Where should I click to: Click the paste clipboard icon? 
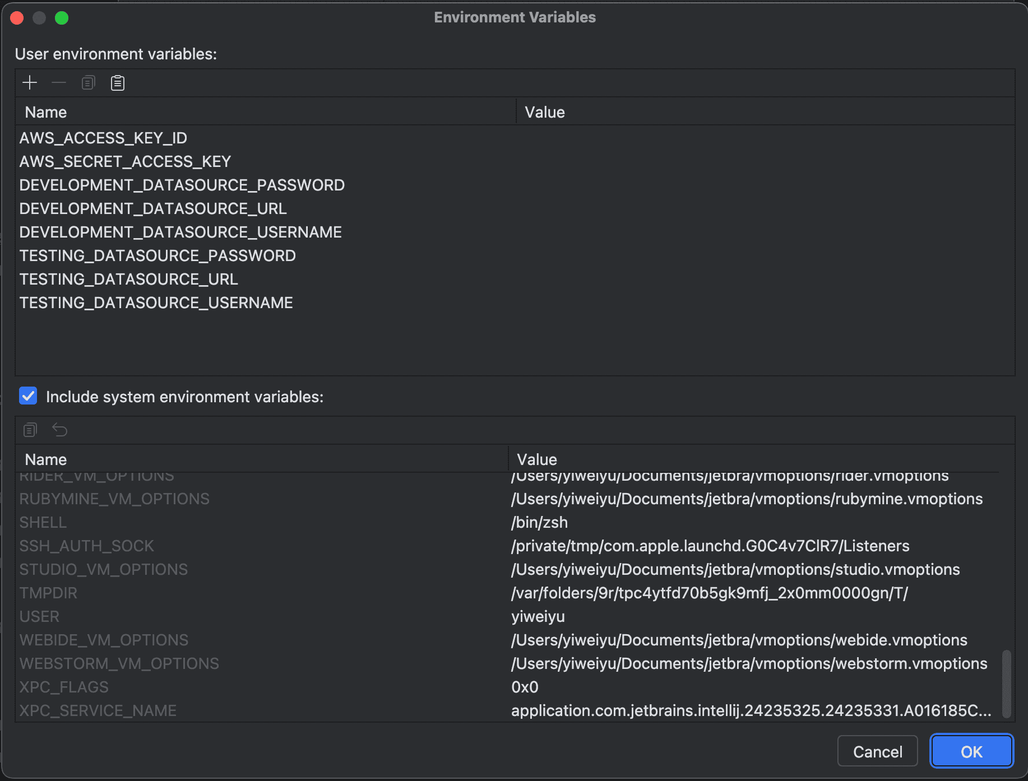click(117, 83)
